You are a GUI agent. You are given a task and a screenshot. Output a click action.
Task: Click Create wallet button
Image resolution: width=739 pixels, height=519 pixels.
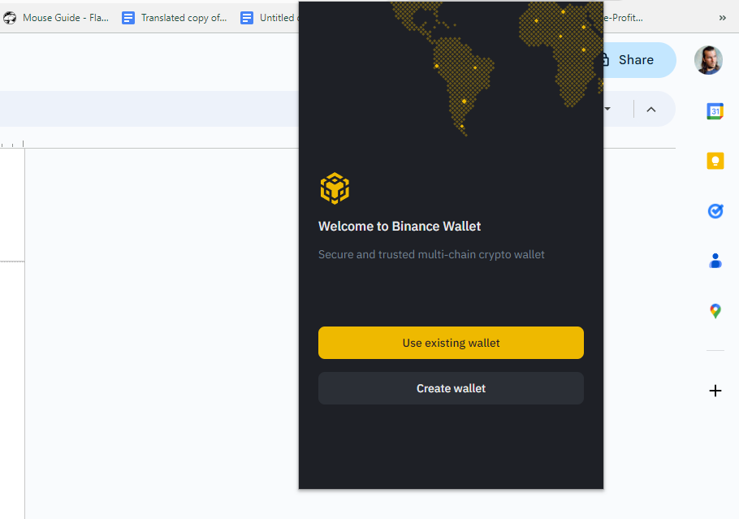[451, 388]
